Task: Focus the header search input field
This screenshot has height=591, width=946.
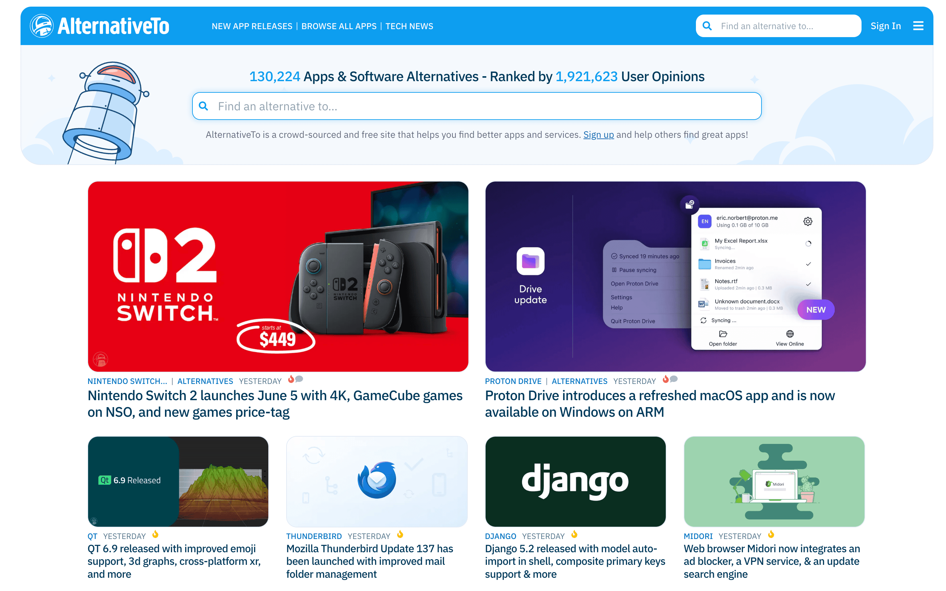Action: pos(778,26)
